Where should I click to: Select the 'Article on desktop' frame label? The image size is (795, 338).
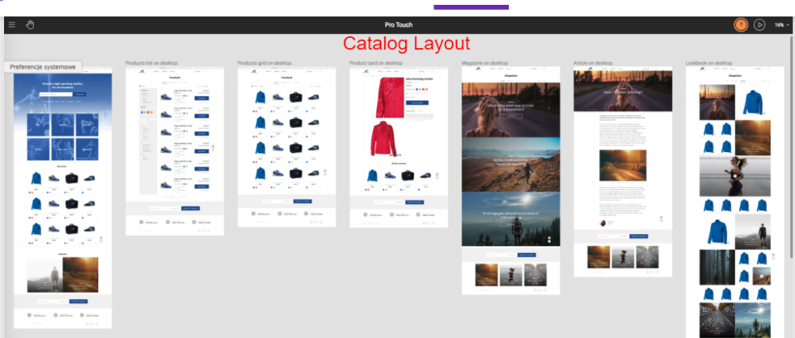pos(593,63)
